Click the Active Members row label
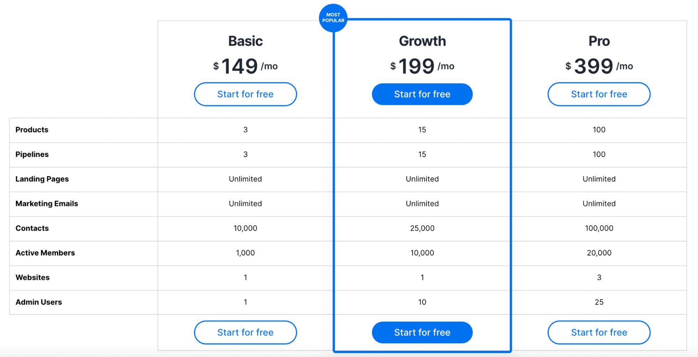This screenshot has height=357, width=698. pyautogui.click(x=45, y=253)
